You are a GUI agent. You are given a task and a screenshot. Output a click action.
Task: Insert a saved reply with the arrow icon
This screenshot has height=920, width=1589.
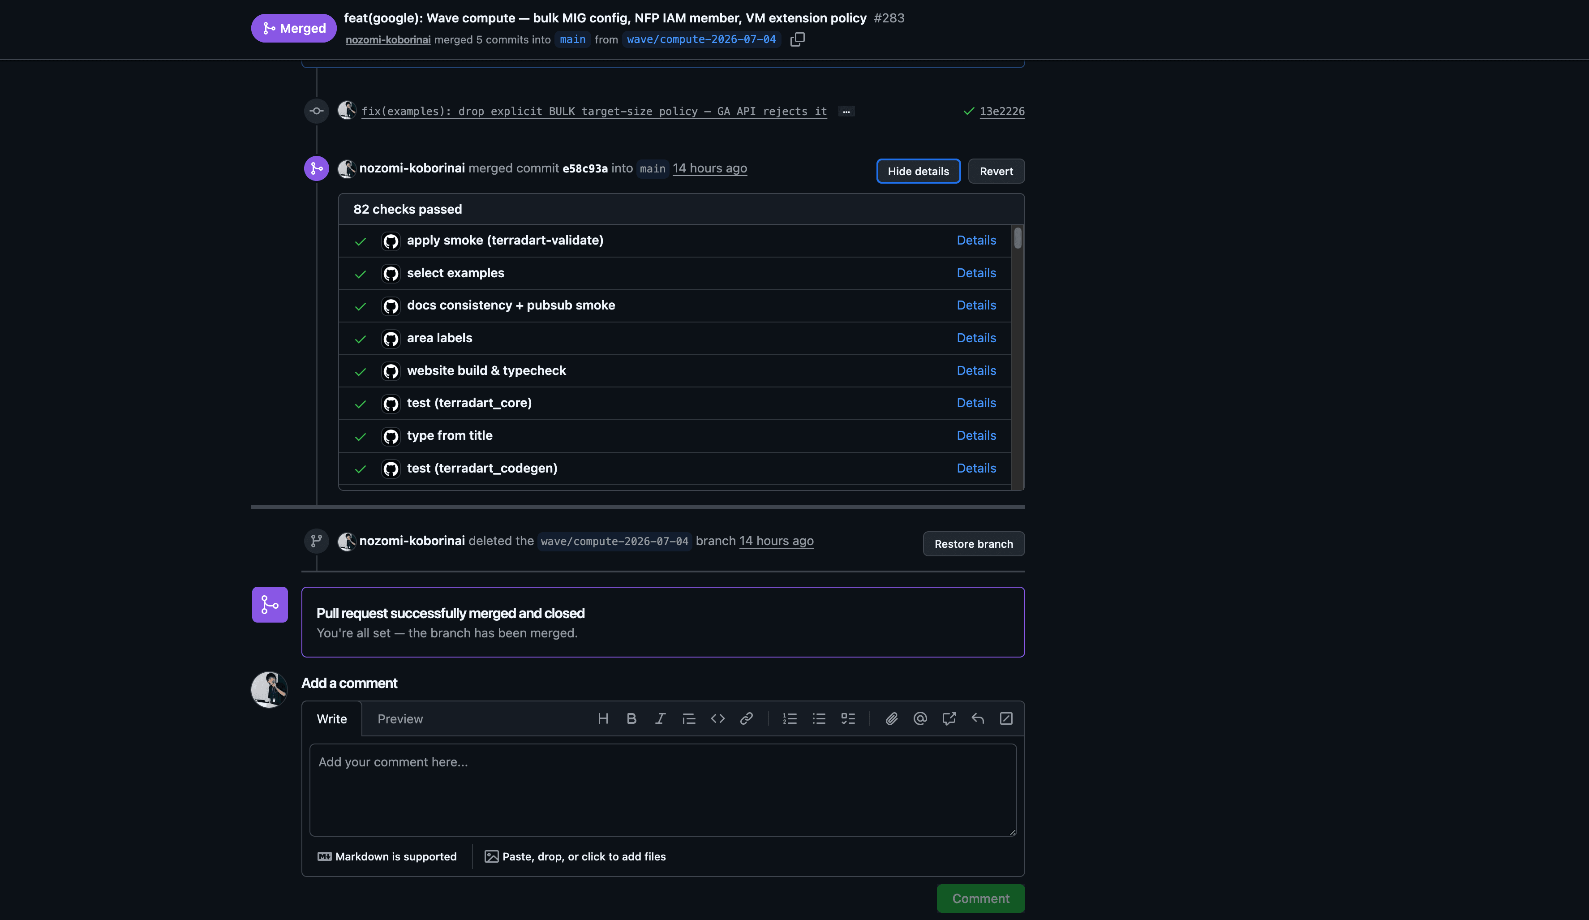click(x=977, y=719)
